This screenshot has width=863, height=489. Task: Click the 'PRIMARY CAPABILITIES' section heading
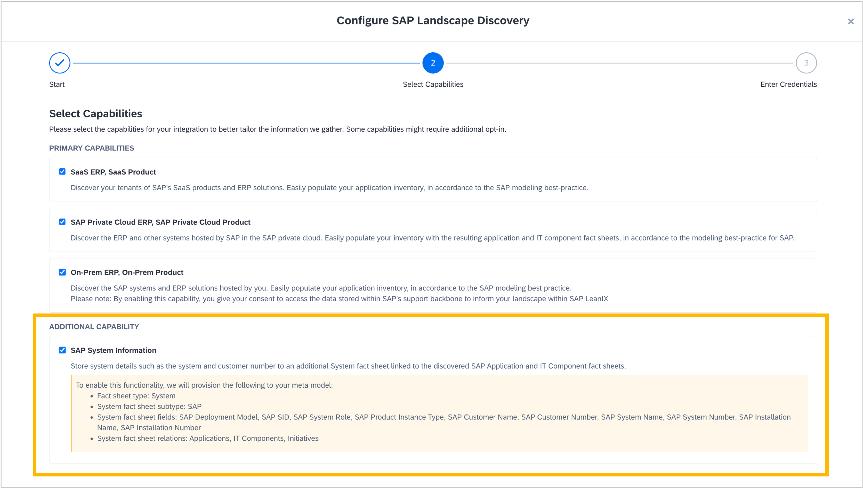pyautogui.click(x=91, y=148)
